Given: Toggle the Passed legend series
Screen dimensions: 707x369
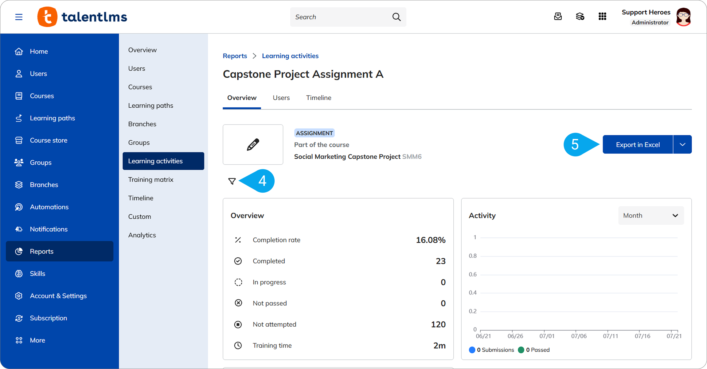Looking at the screenshot, I should (x=534, y=350).
